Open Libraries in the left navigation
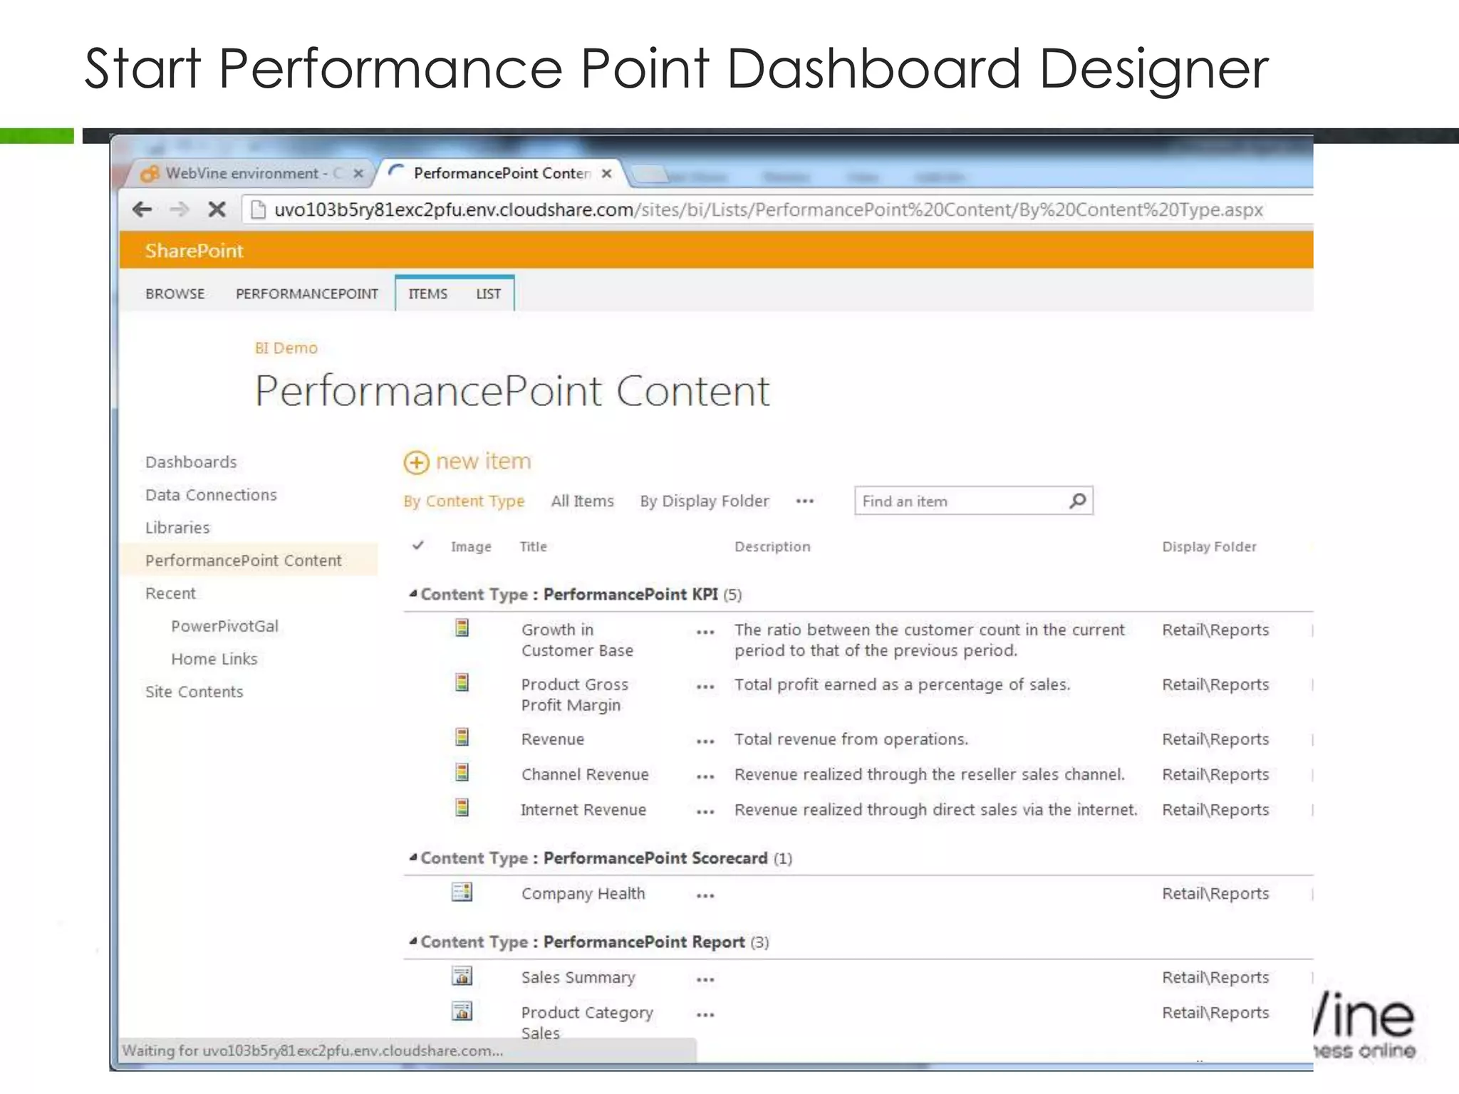Image resolution: width=1459 pixels, height=1094 pixels. coord(177,528)
